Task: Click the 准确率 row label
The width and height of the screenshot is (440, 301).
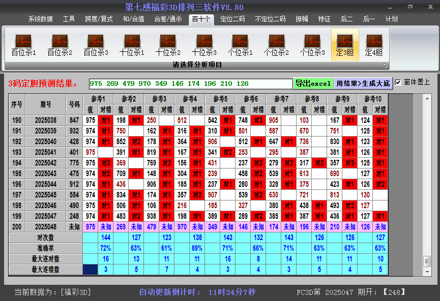Action: pyautogui.click(x=45, y=248)
